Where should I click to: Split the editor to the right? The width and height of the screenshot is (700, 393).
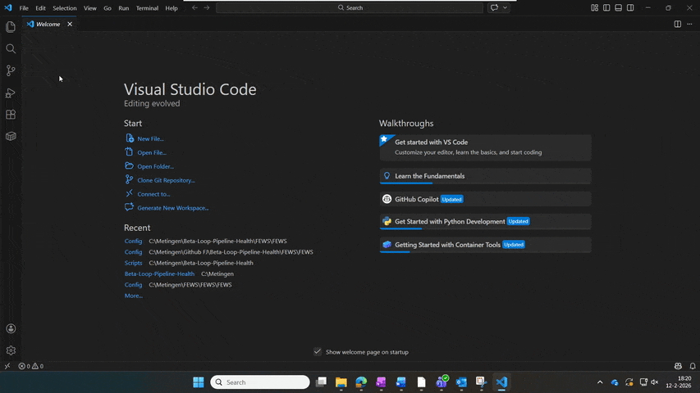point(678,24)
